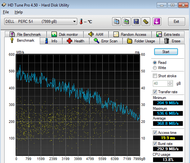This screenshot has width=190, height=163.
Task: Maximize the HD Tune Pro window
Action: click(172, 5)
